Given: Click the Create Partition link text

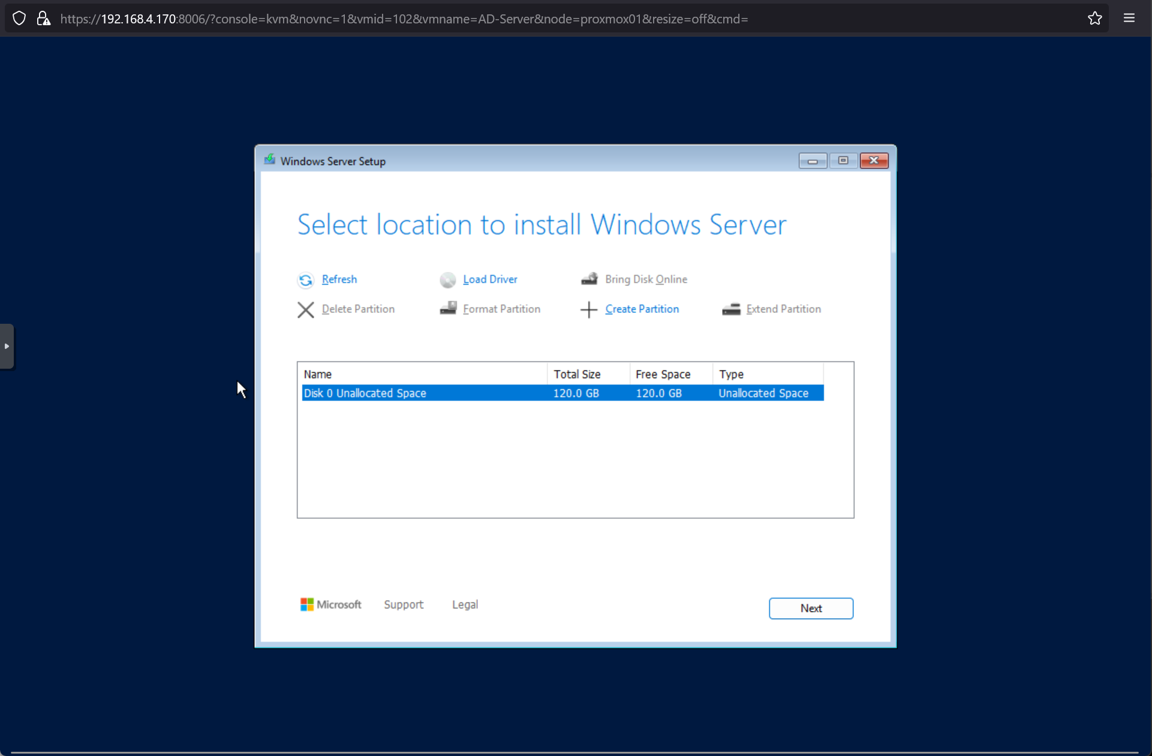Looking at the screenshot, I should pos(642,309).
